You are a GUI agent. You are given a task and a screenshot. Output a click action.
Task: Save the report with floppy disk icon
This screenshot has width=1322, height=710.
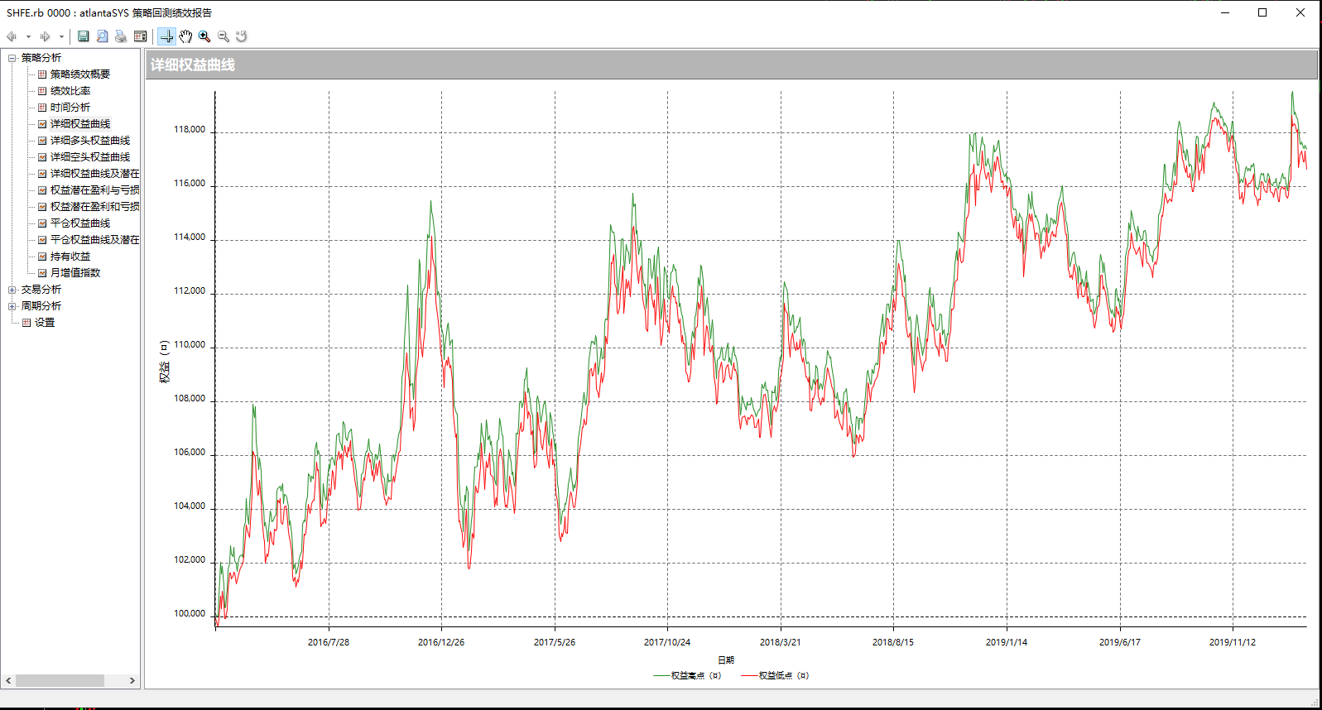coord(84,36)
